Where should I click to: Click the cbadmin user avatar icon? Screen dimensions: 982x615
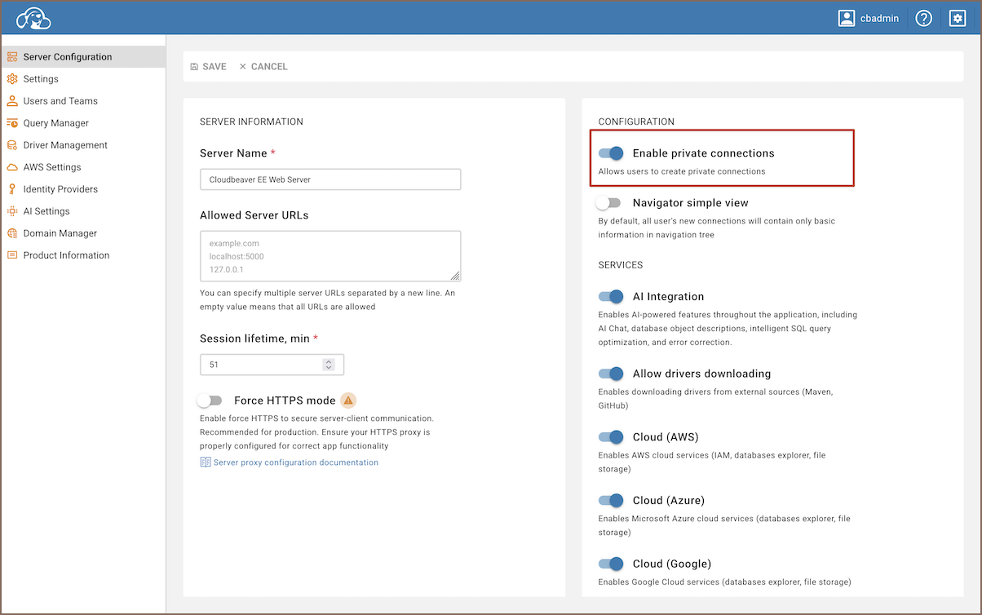coord(847,18)
